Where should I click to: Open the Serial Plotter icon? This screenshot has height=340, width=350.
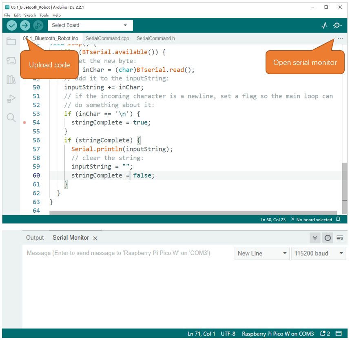click(x=325, y=25)
